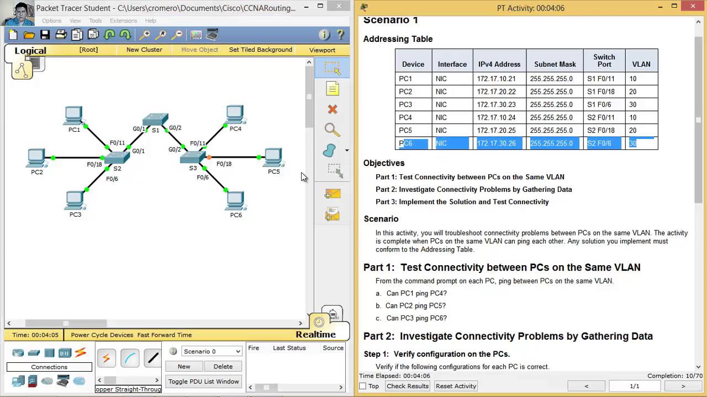Click switch S3 in the topology

[193, 157]
